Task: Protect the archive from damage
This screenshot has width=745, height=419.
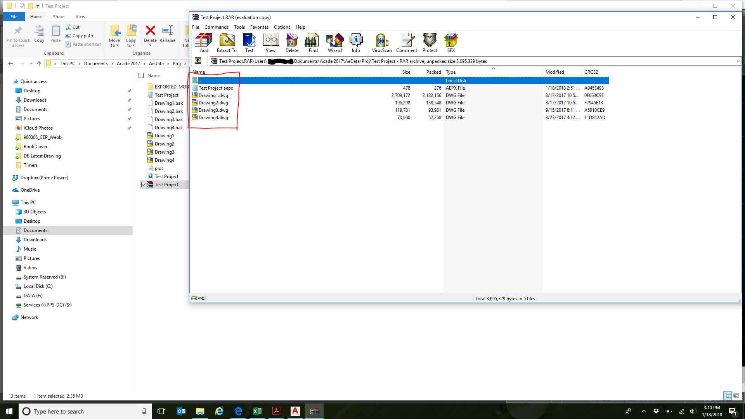Action: (x=430, y=43)
